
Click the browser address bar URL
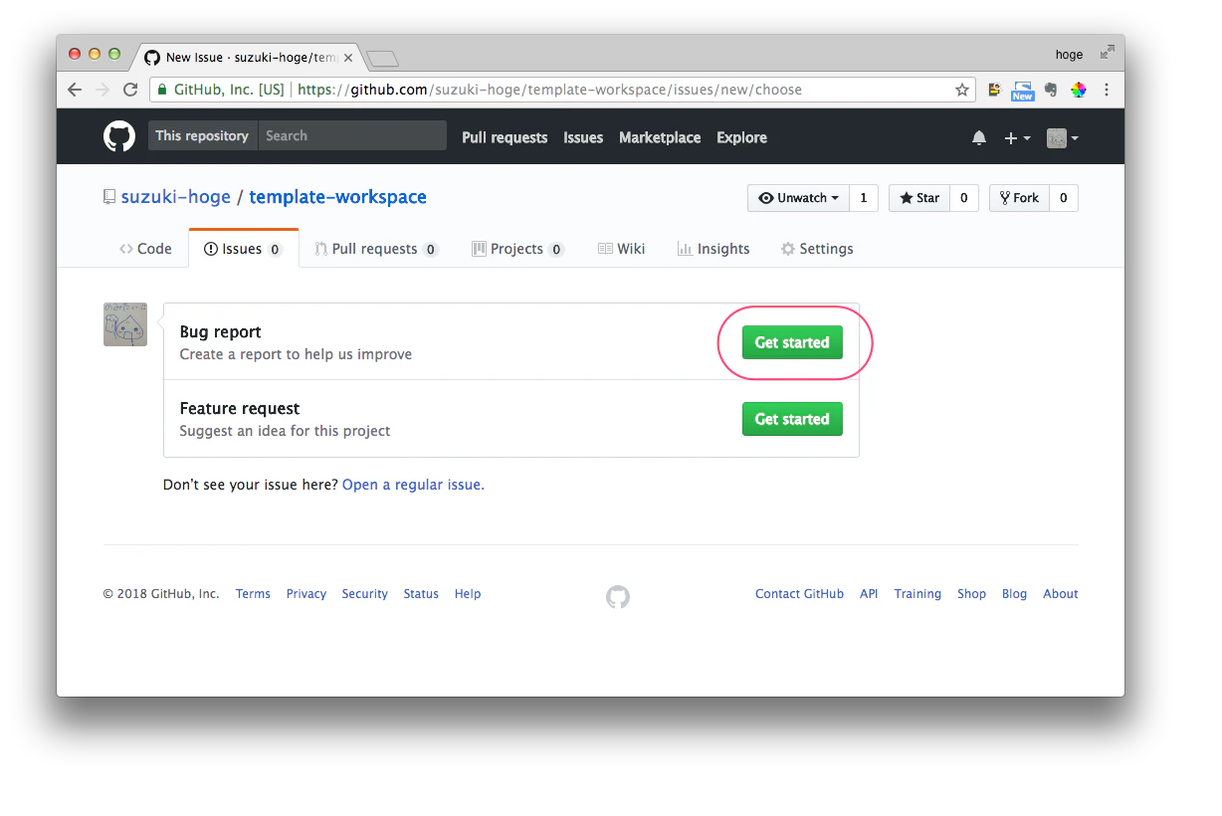tap(549, 90)
